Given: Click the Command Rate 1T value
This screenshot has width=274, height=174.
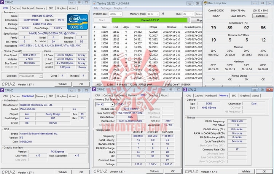Looking at the screenshot, I should coord(237,149).
